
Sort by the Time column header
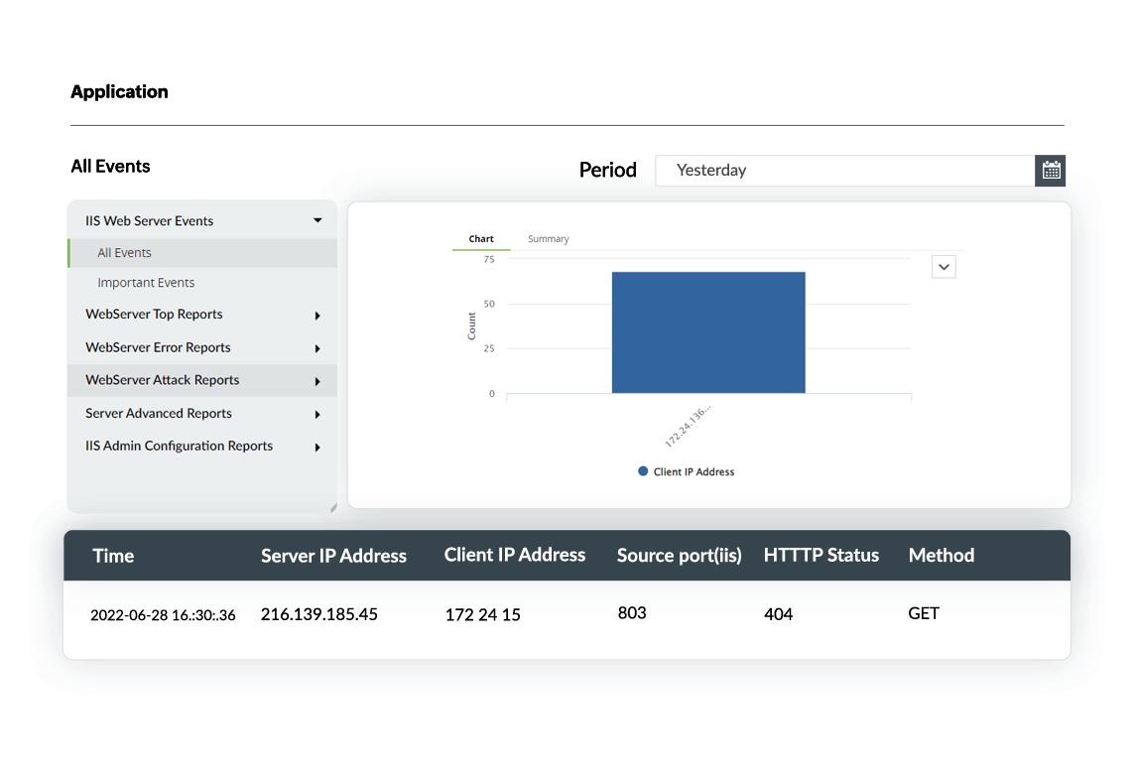[113, 556]
